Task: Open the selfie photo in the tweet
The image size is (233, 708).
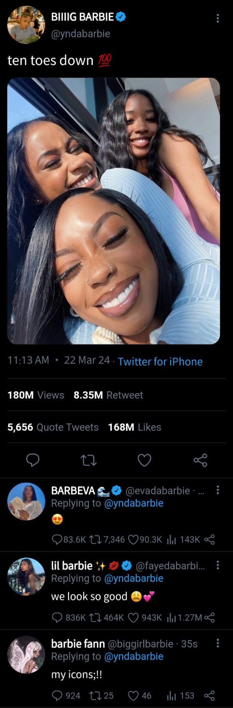Action: [113, 211]
